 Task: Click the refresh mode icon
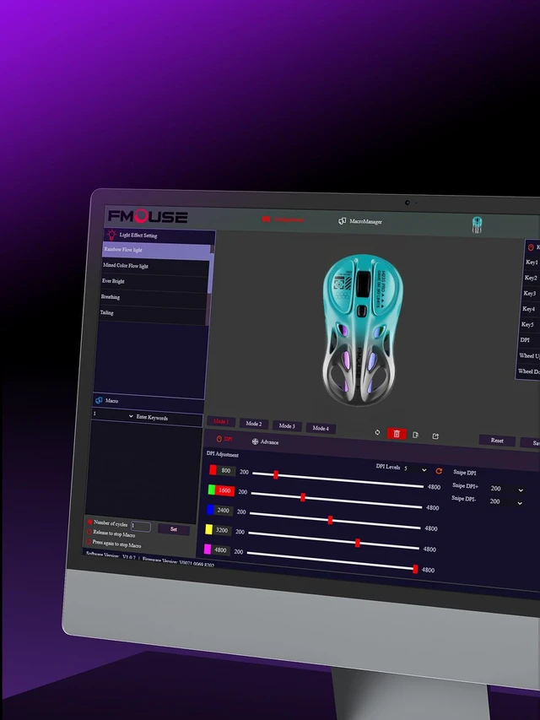pyautogui.click(x=377, y=432)
